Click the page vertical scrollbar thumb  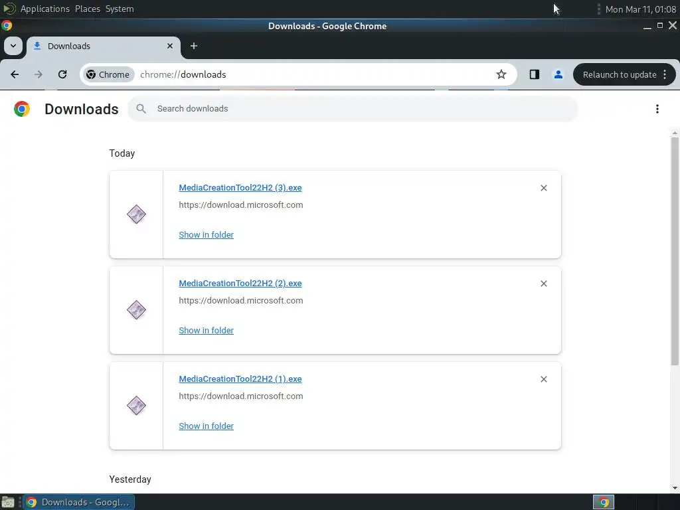click(x=675, y=252)
